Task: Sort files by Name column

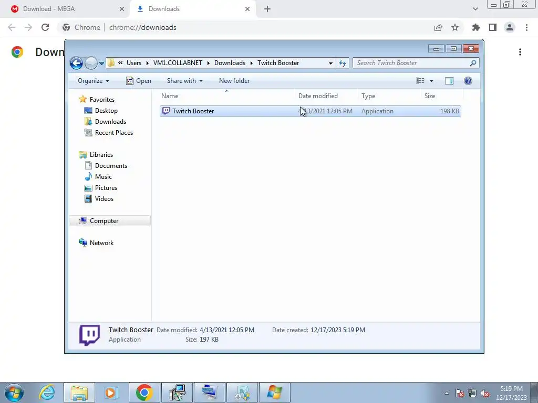Action: tap(226, 96)
